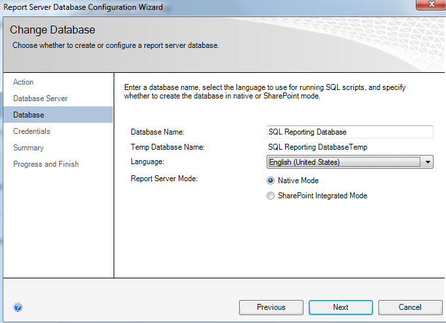Click the Previous button
446x323 pixels.
click(271, 307)
